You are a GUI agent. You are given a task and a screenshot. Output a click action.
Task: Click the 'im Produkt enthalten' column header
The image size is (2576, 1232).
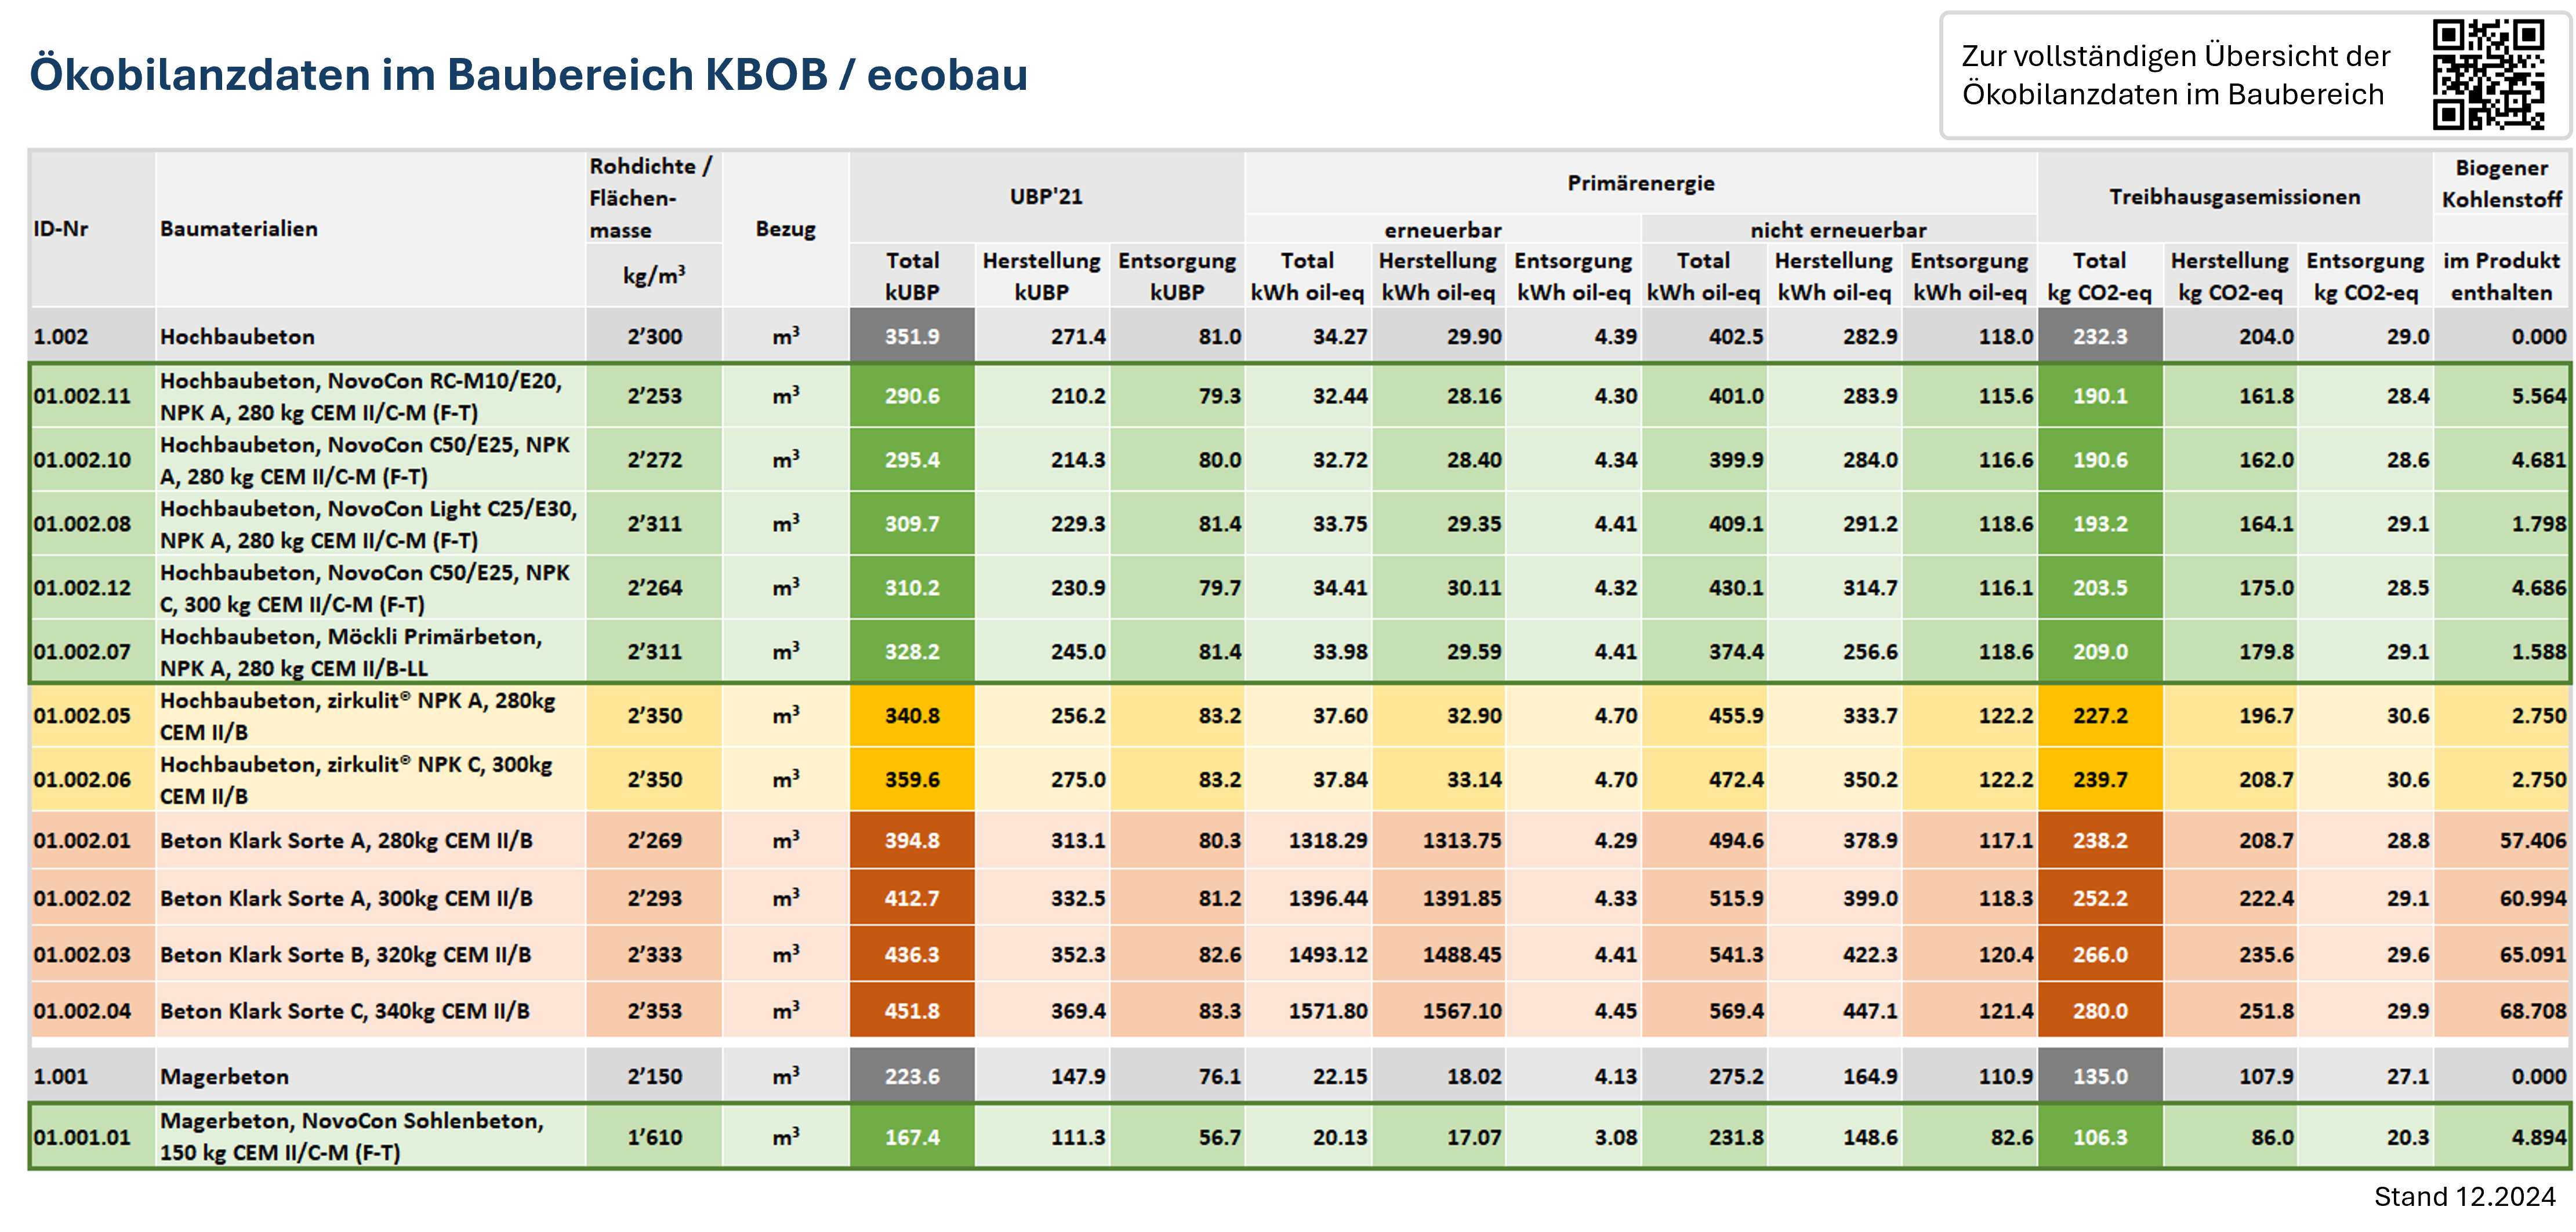click(x=2502, y=276)
